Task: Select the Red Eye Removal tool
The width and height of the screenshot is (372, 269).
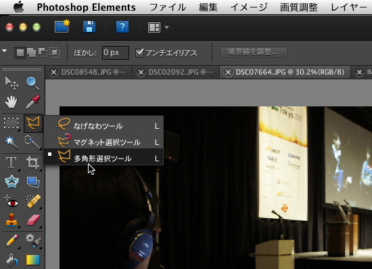Action: pos(11,201)
